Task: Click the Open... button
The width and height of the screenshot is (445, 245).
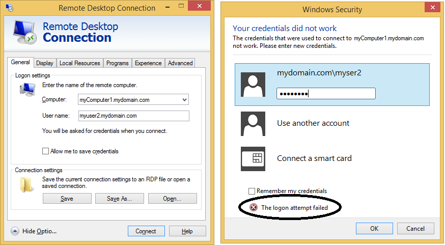Action: 172,199
